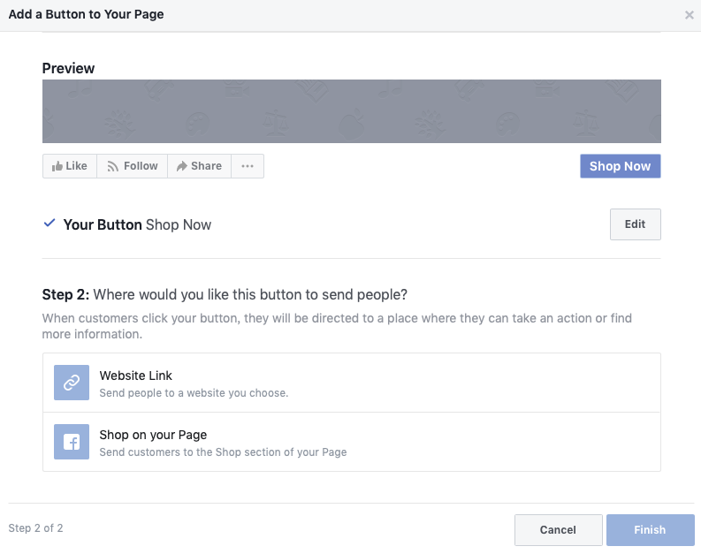The width and height of the screenshot is (701, 554).
Task: Click the Your Button Shop Now label
Action: coord(137,224)
